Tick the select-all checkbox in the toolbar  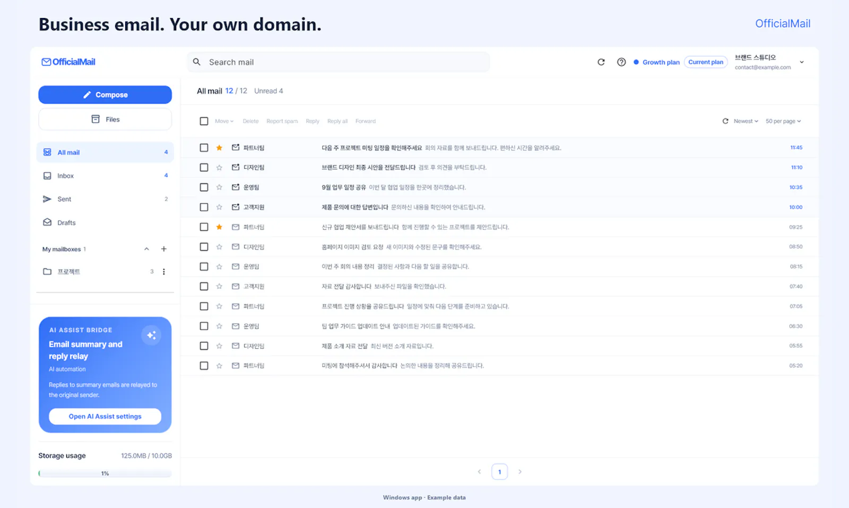[x=204, y=121]
